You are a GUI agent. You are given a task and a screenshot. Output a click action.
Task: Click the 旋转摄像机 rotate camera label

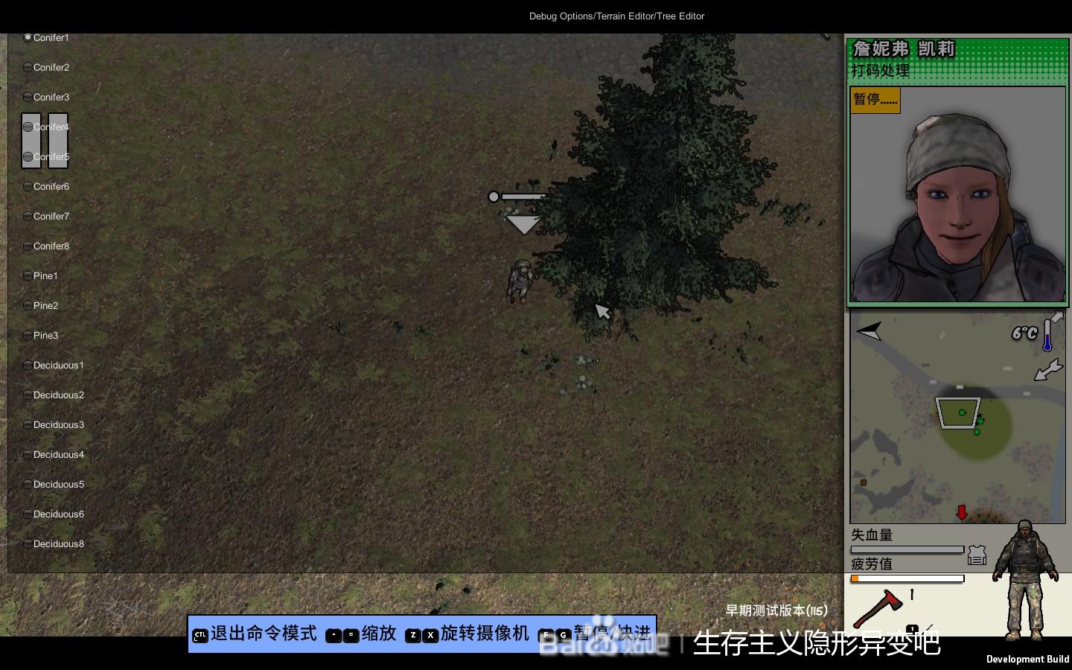pyautogui.click(x=485, y=634)
